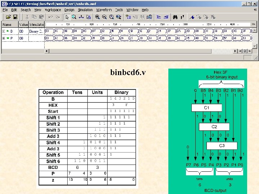The height and width of the screenshot is (194, 259).
Task: Click the Next Event navigation icon
Action: click(166, 17)
